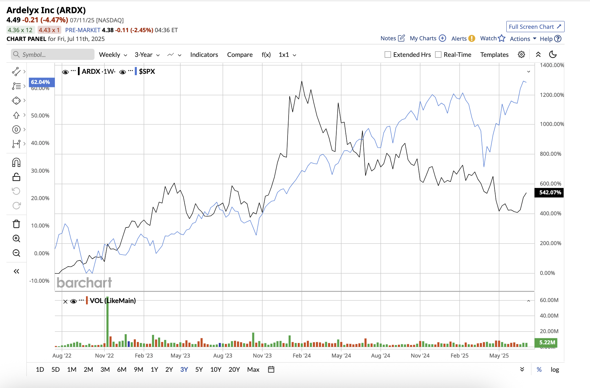Click the undo arrow icon
The image size is (590, 388).
[16, 191]
